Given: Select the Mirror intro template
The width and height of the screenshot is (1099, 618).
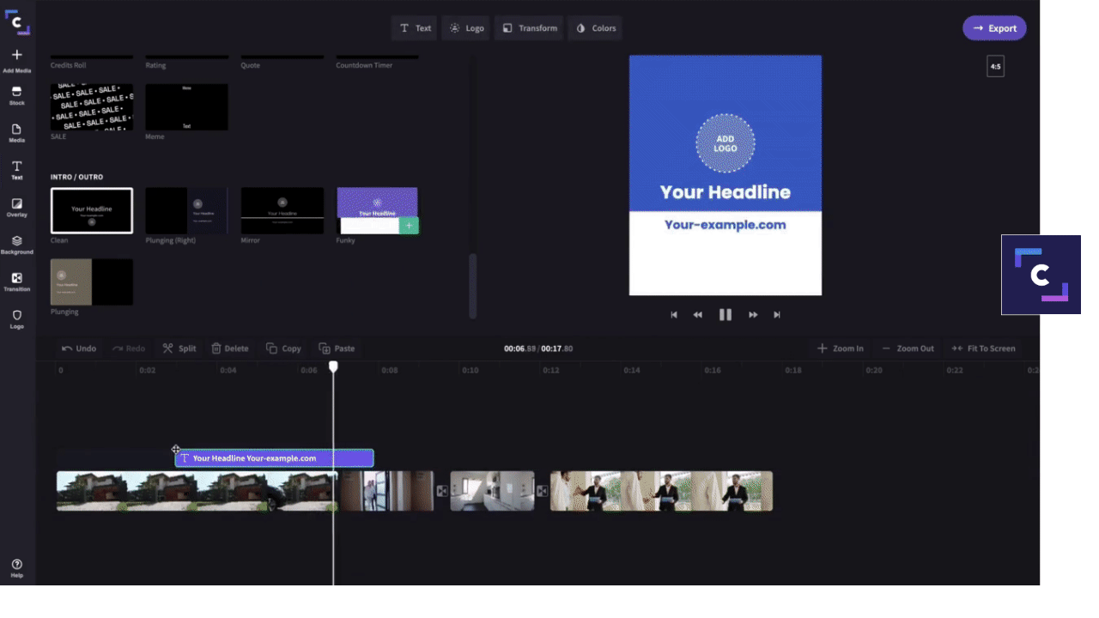Looking at the screenshot, I should [282, 210].
